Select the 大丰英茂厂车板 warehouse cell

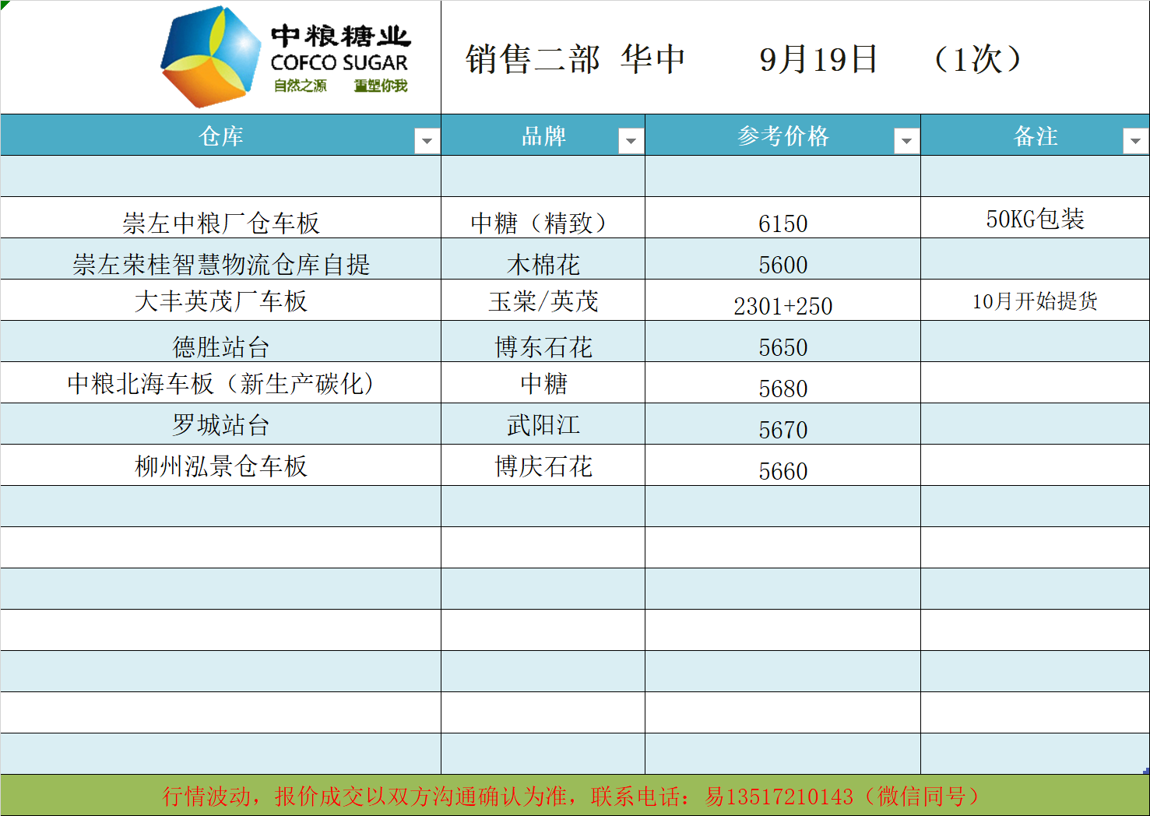221,301
